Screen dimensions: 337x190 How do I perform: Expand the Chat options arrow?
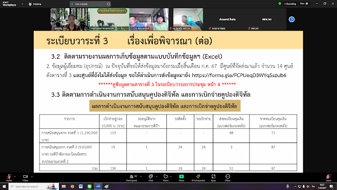(x=157, y=176)
